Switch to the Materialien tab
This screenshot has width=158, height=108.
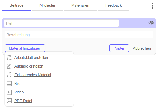(80, 5)
